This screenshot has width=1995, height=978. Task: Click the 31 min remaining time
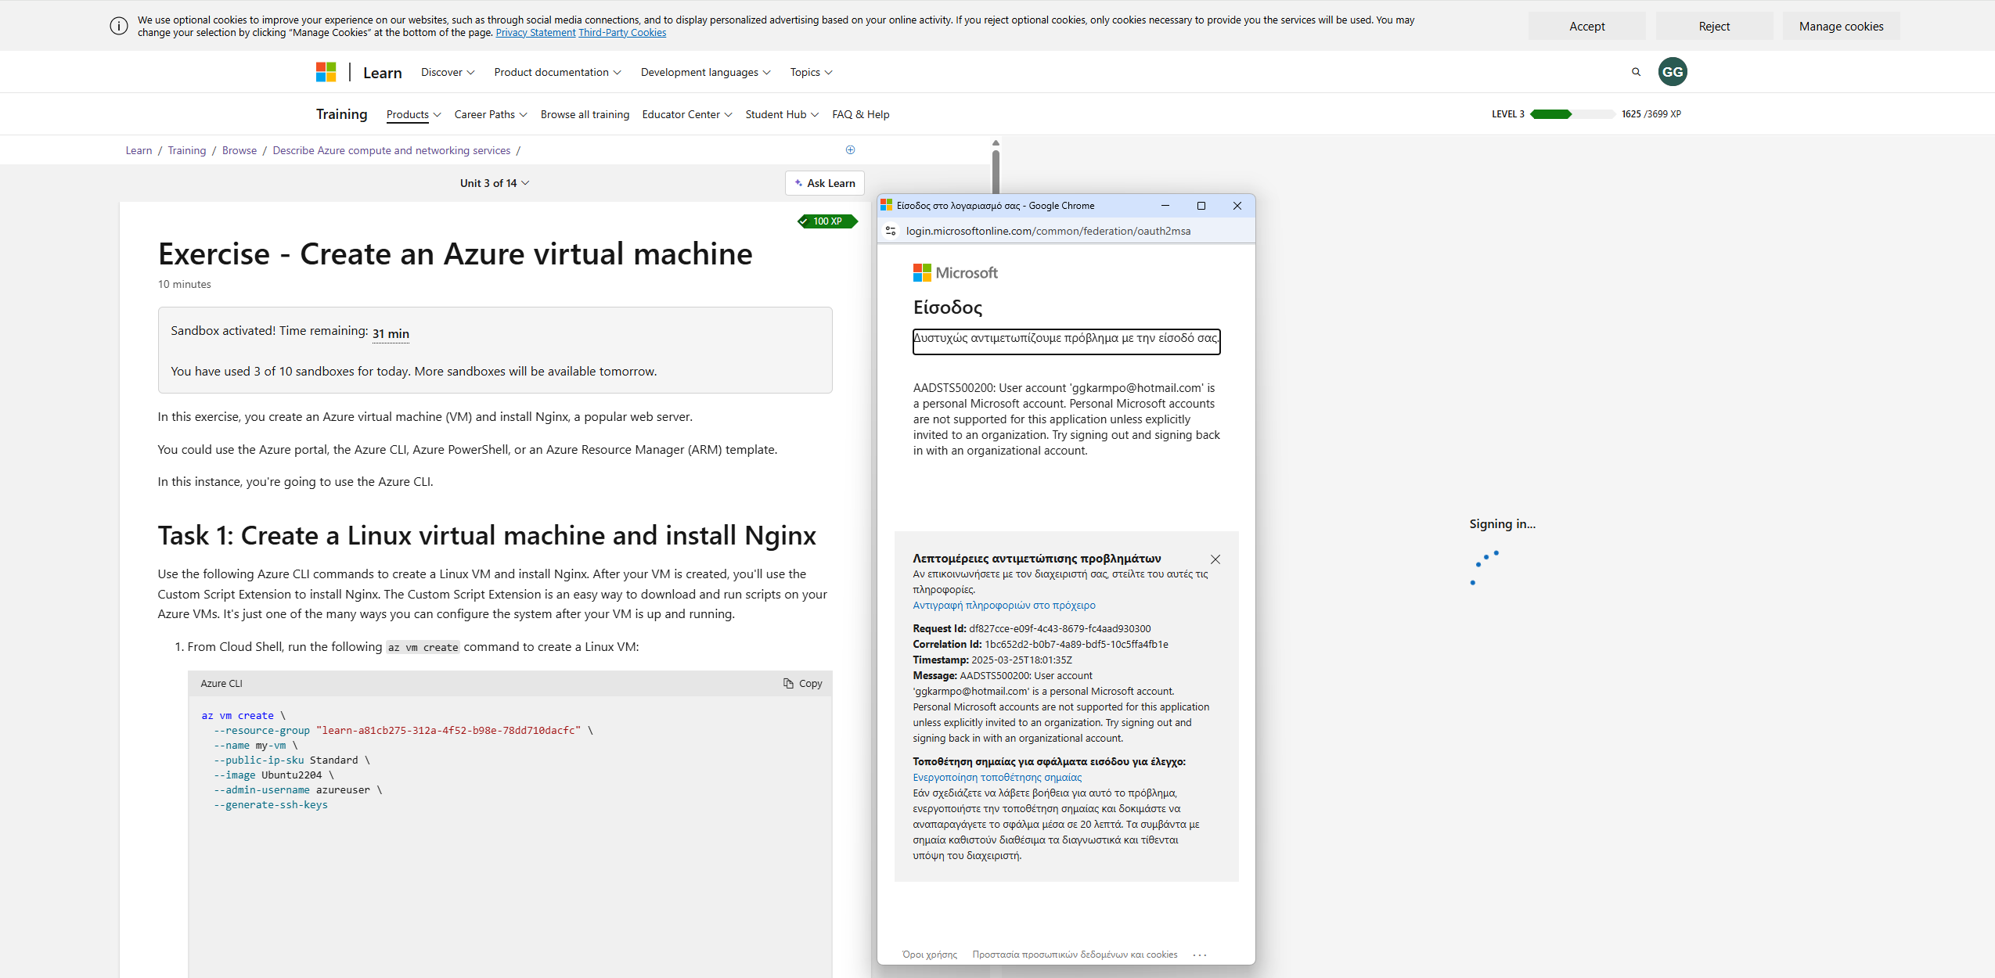(391, 333)
